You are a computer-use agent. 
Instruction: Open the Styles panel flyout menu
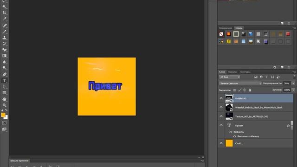(x=294, y=28)
